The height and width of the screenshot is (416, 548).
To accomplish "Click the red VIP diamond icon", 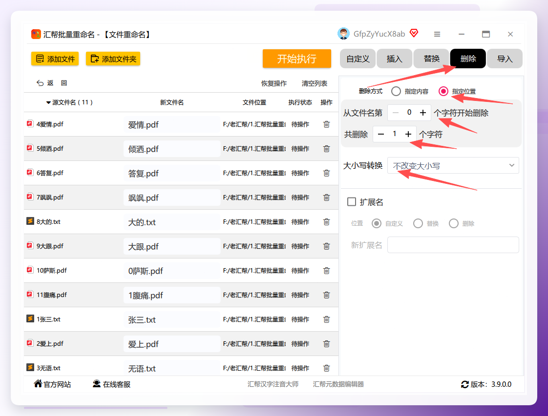I will click(x=414, y=33).
